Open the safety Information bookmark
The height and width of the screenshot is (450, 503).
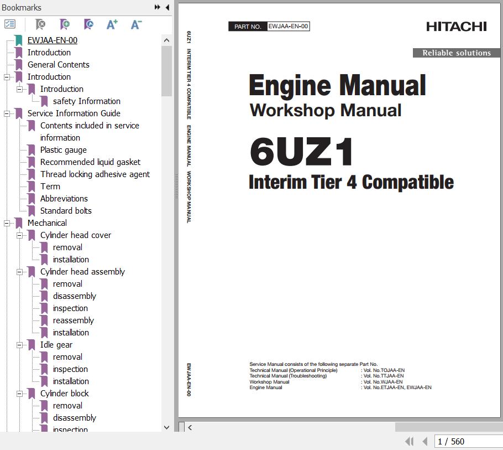(x=87, y=101)
